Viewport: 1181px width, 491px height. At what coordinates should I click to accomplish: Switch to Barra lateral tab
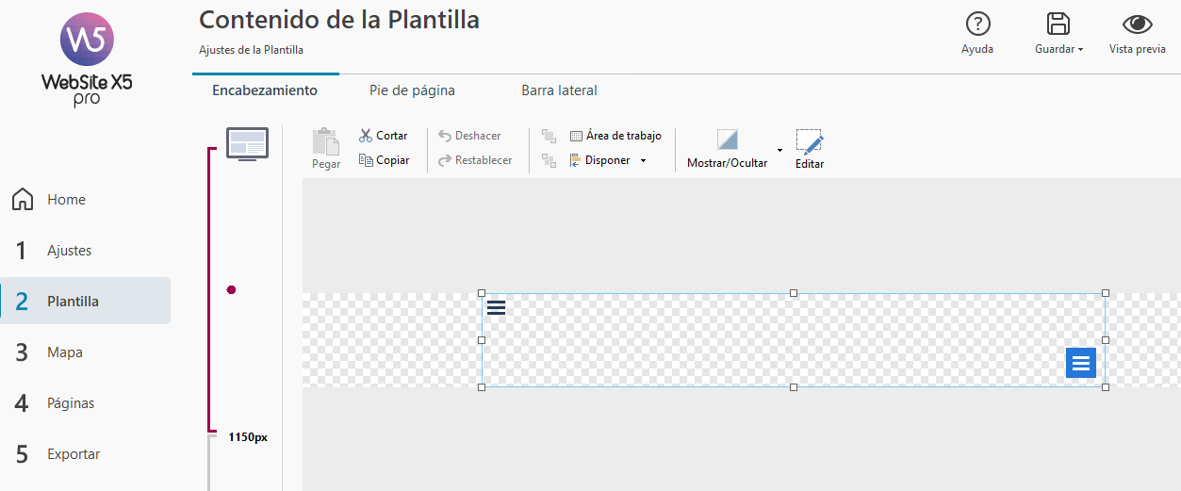559,90
